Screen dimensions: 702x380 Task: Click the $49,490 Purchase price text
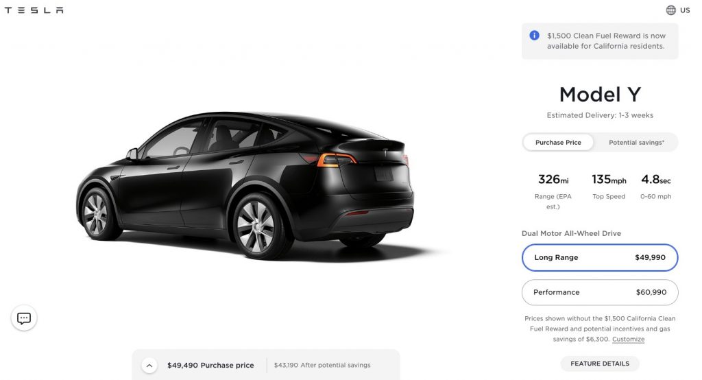pyautogui.click(x=210, y=365)
